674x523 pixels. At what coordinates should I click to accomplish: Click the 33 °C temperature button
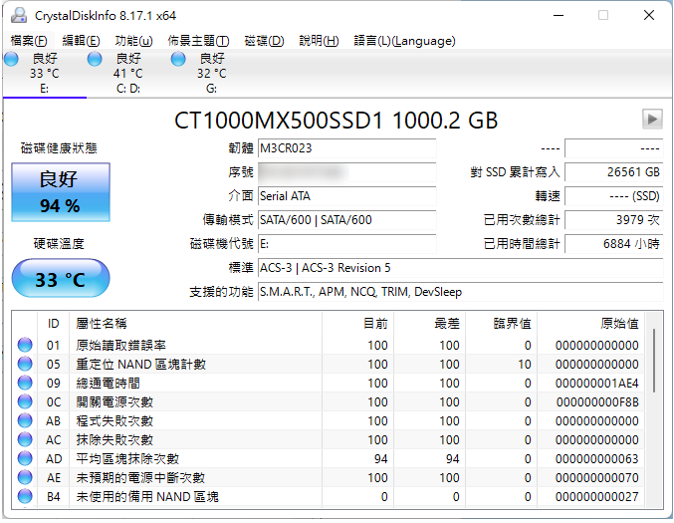pos(61,278)
